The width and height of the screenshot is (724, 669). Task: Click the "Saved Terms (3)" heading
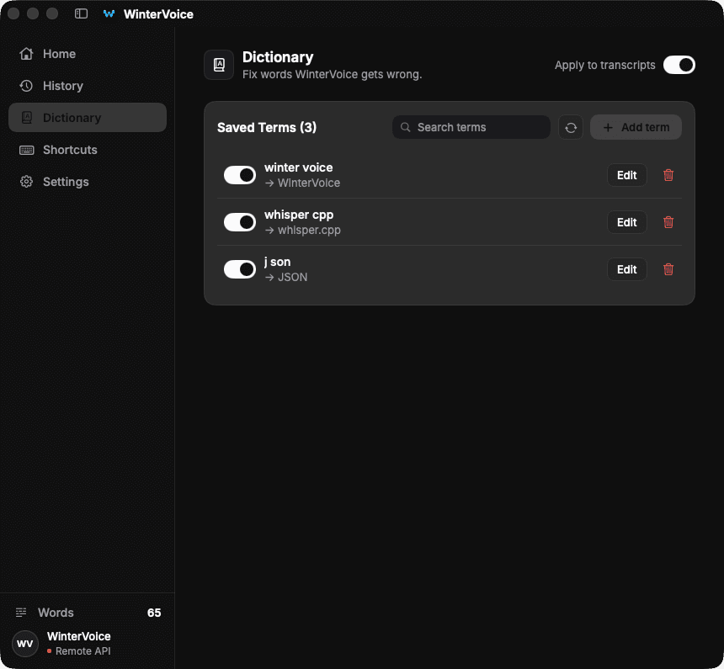point(267,127)
